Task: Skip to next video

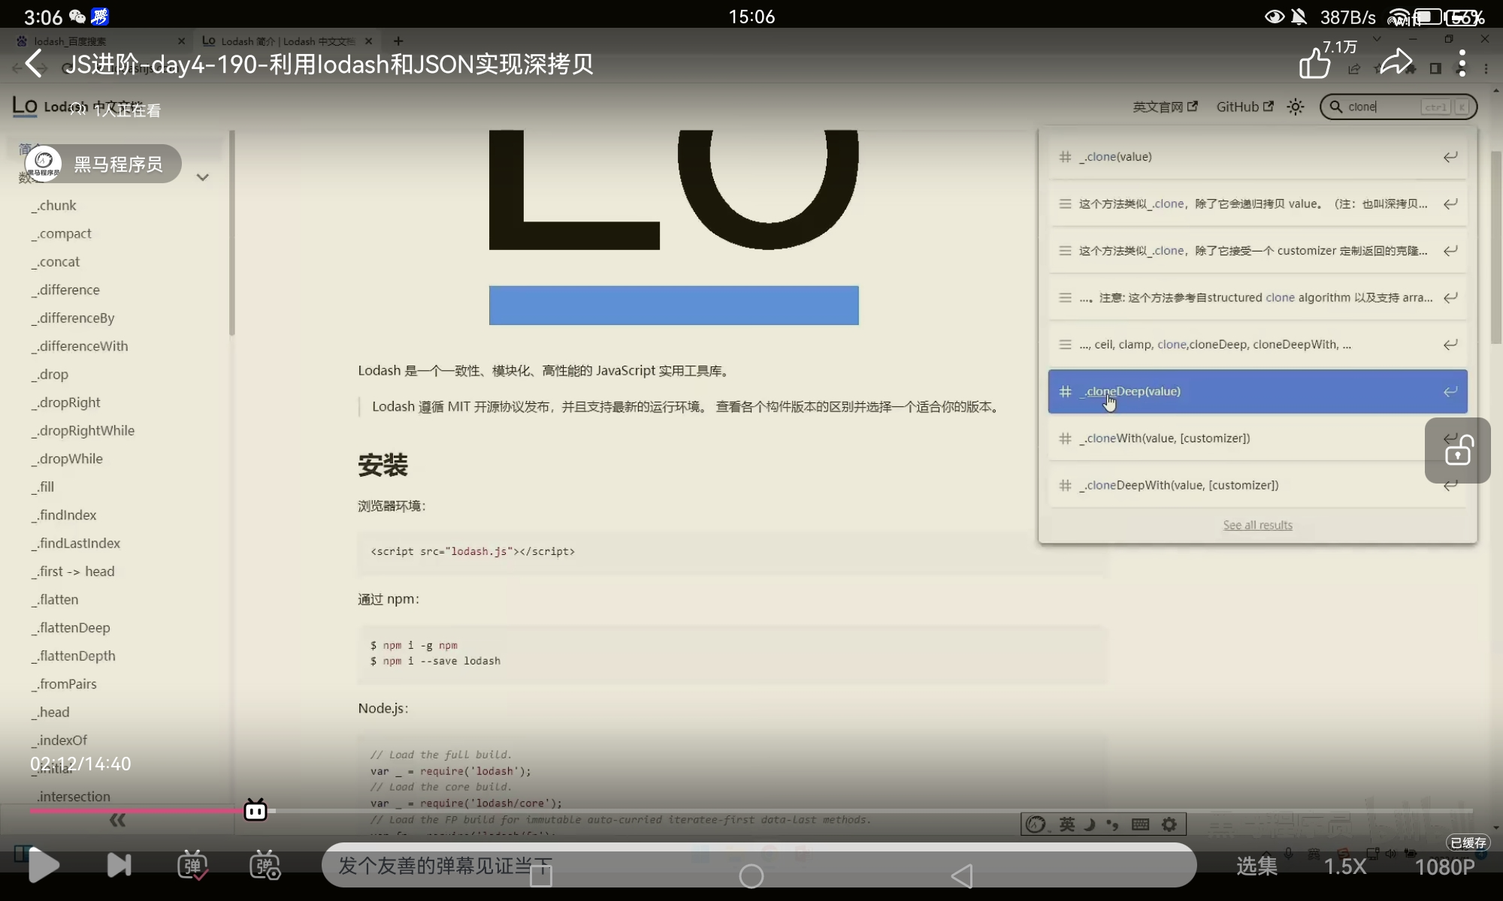Action: coord(119,865)
